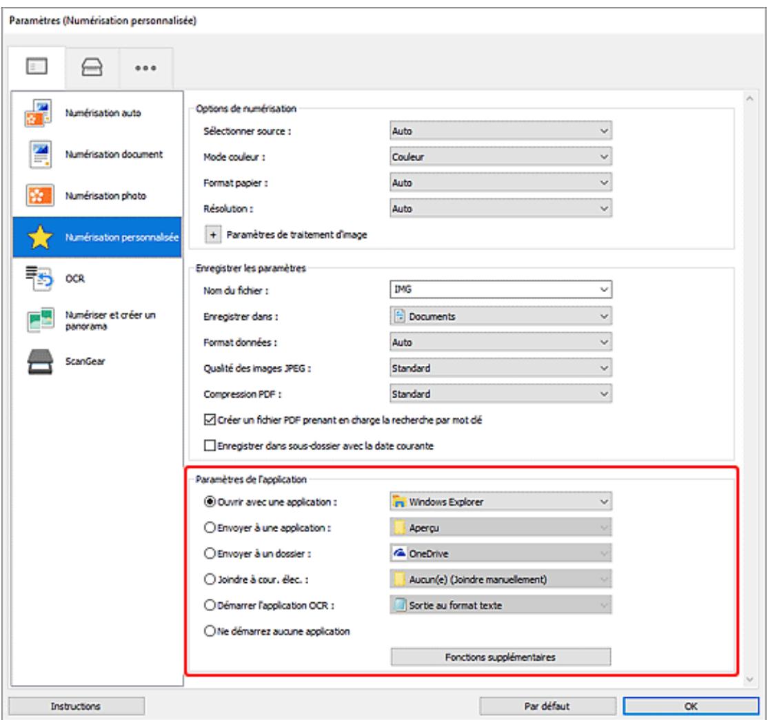Open the Sélectionner source dropdown
The height and width of the screenshot is (720, 768).
point(501,131)
